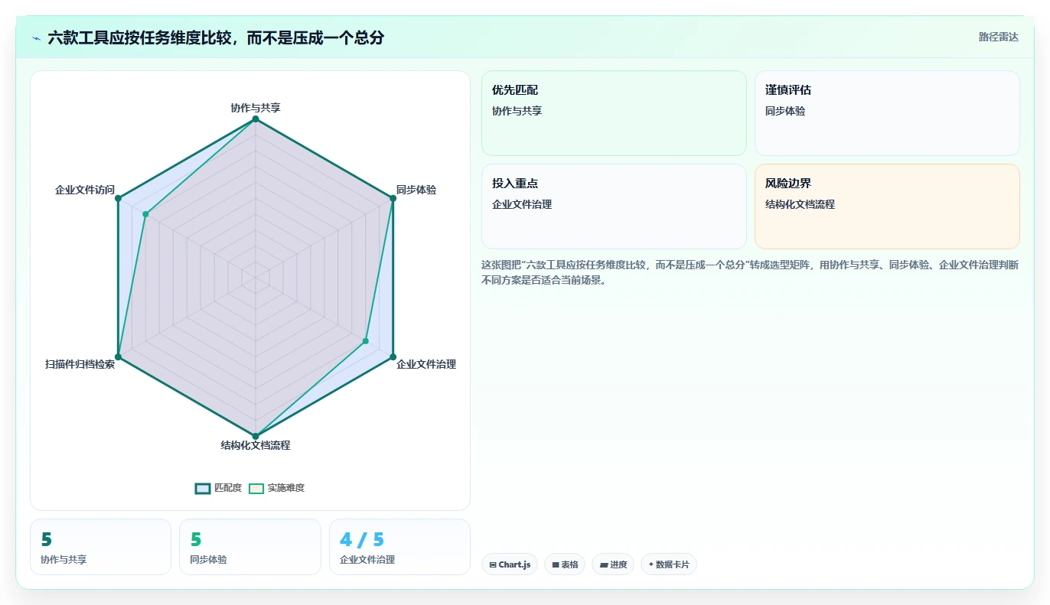
Task: Open the 投入重点 card
Action: (614, 207)
